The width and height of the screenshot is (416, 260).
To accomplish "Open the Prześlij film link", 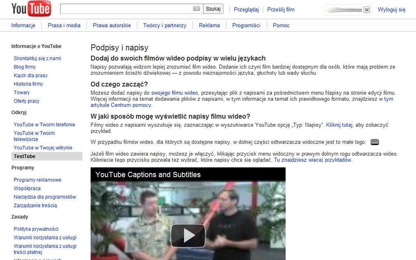I will tap(281, 10).
